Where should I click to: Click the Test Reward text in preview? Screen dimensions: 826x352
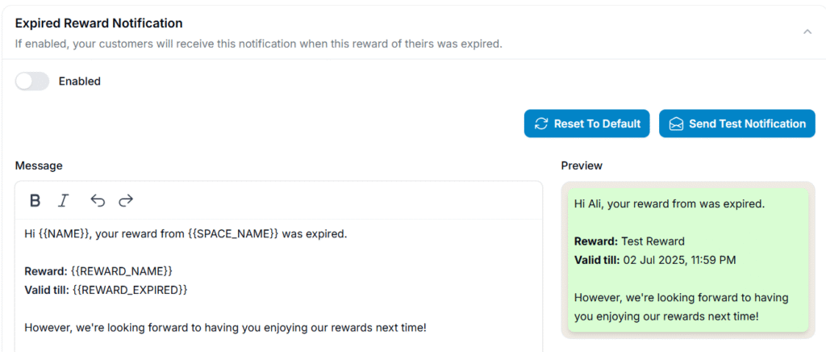pos(653,241)
